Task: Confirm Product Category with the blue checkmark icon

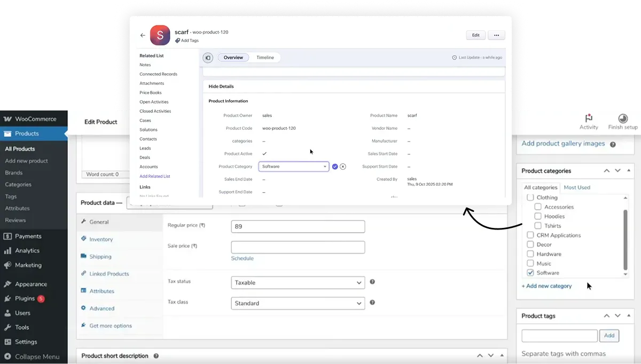Action: pyautogui.click(x=335, y=167)
